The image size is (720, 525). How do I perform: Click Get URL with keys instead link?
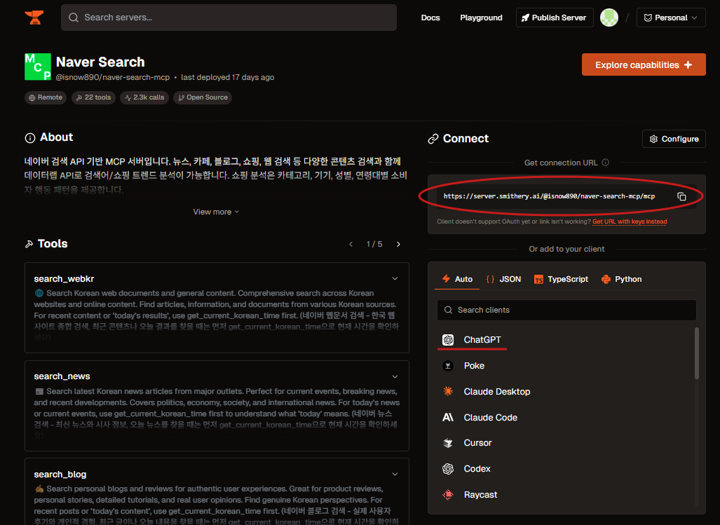pyautogui.click(x=630, y=221)
